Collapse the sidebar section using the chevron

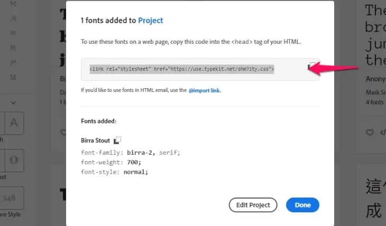pyautogui.click(x=14, y=102)
